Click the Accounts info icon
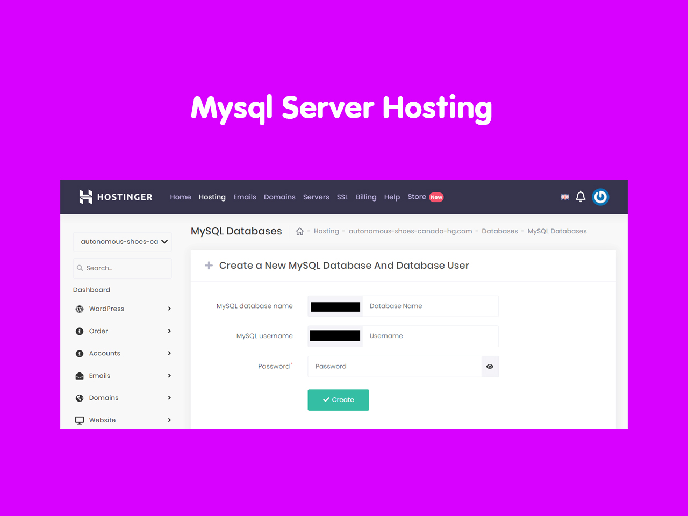The width and height of the screenshot is (688, 516). coord(80,354)
